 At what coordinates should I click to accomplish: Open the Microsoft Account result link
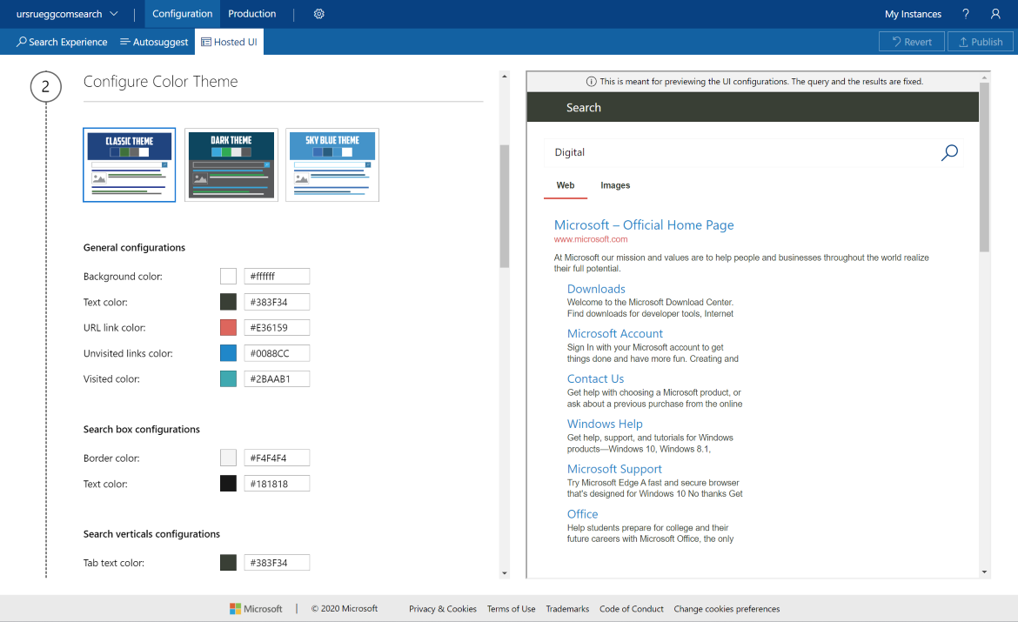(x=615, y=334)
